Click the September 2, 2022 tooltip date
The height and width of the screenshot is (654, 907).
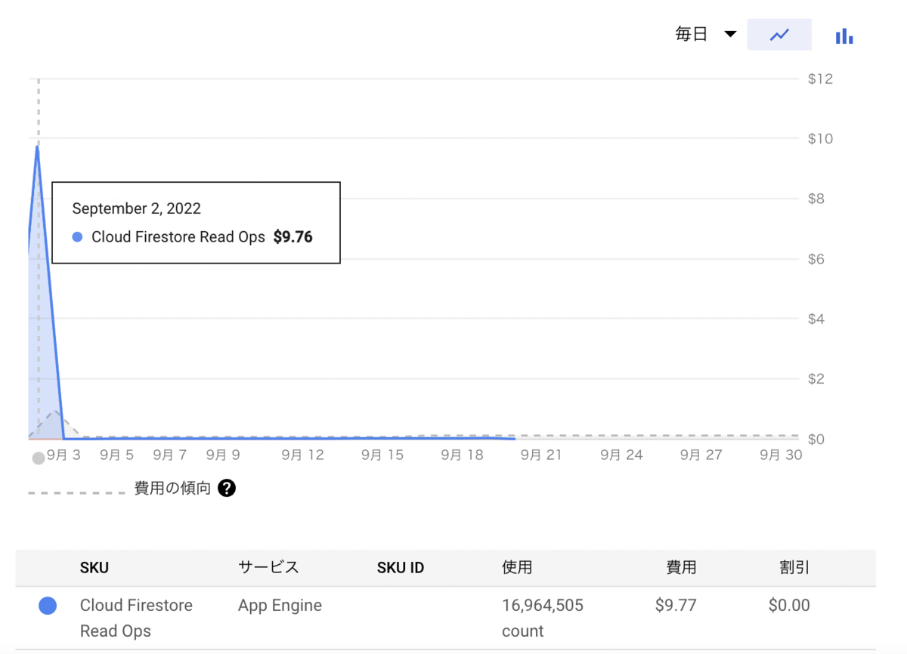click(x=137, y=208)
